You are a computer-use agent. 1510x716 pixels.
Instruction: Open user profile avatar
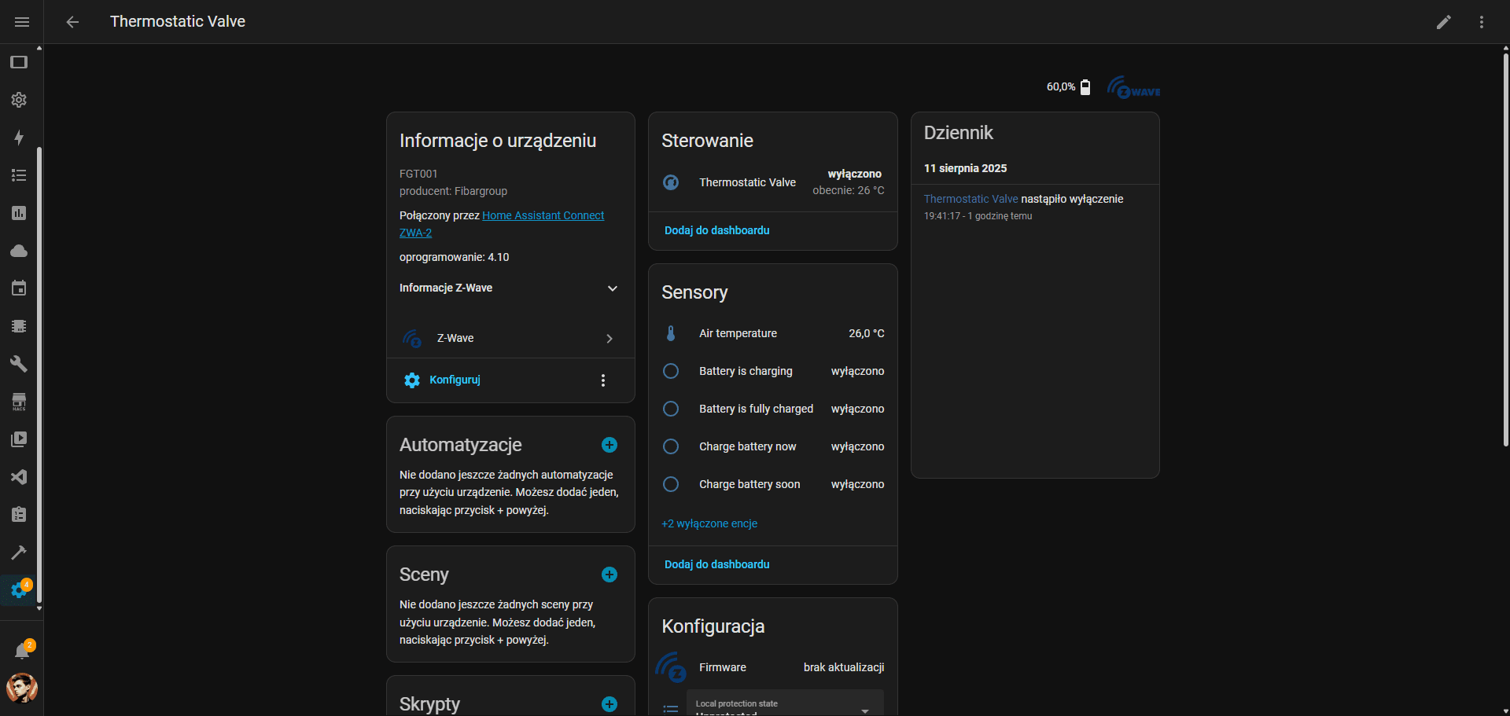pyautogui.click(x=22, y=688)
